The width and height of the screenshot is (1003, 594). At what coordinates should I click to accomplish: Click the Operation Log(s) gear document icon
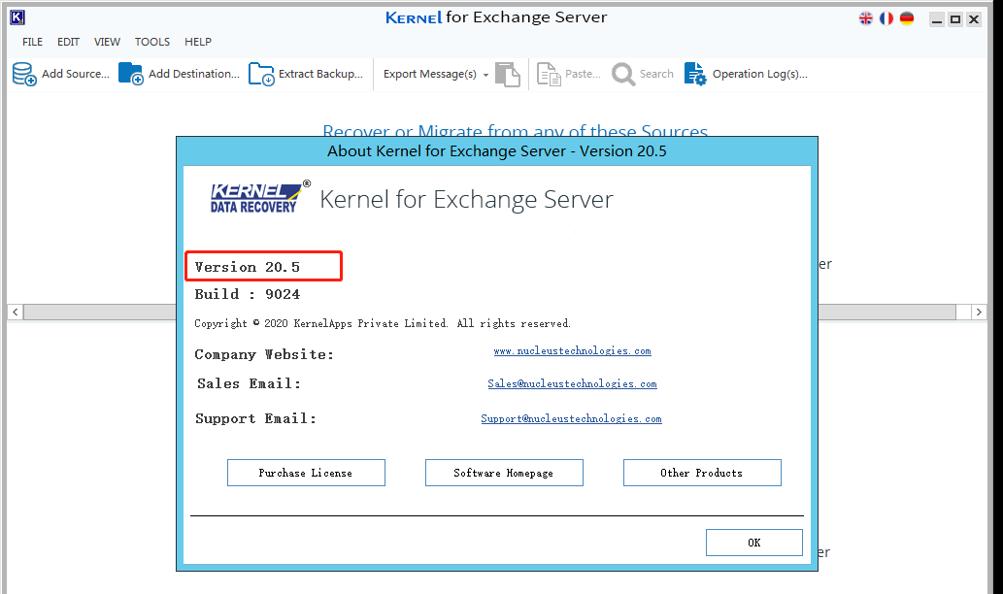(695, 74)
